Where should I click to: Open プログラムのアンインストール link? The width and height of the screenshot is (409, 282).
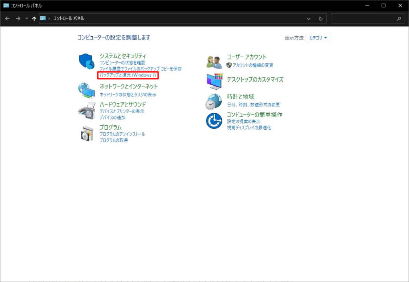coord(122,134)
